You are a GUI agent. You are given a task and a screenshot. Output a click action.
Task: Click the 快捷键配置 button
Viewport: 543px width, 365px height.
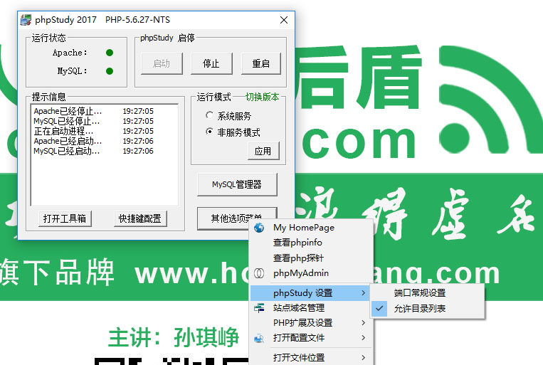140,218
